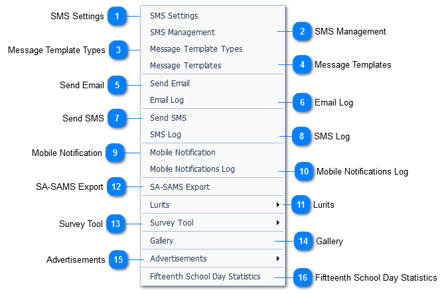Open the Email Log menu entry
This screenshot has width=448, height=294.
[167, 100]
